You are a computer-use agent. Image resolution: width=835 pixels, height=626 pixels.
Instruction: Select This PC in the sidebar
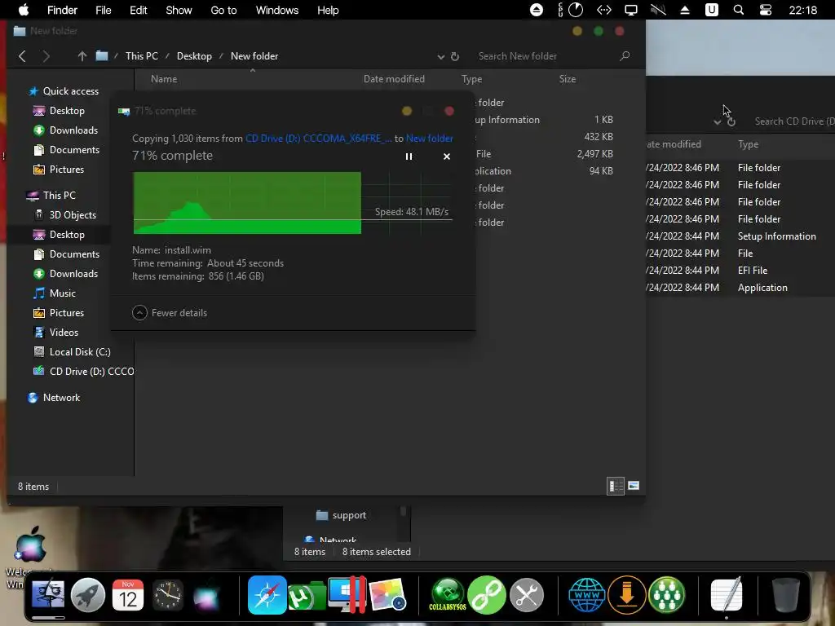tap(59, 196)
